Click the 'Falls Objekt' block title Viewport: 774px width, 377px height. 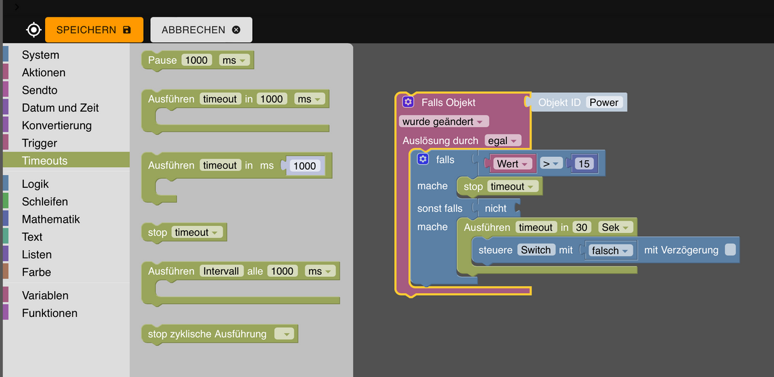coord(448,102)
